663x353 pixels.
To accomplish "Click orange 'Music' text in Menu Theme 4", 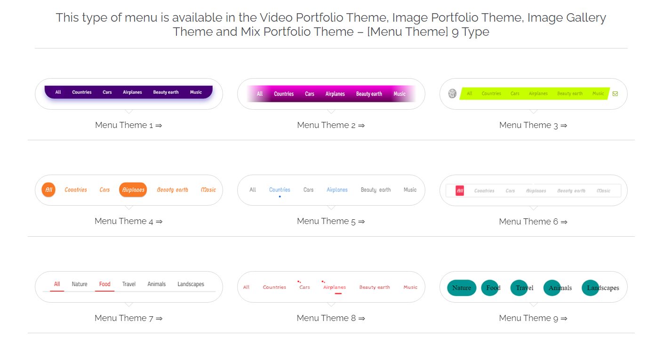I will 208,190.
